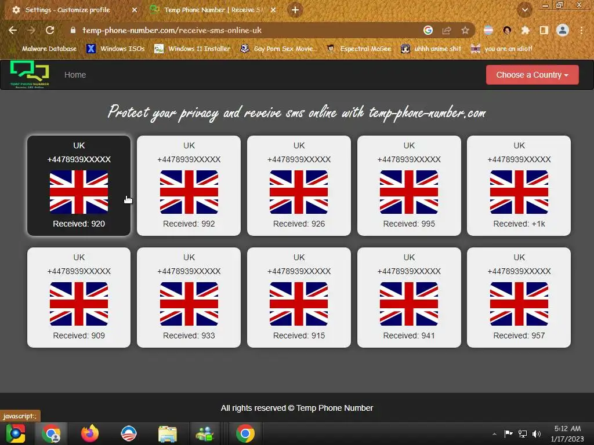Image resolution: width=594 pixels, height=445 pixels.
Task: Open the uhhh anime shit bookmark
Action: (x=431, y=49)
